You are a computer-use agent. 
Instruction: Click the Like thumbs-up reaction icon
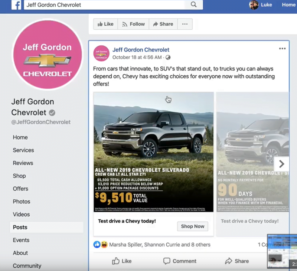[96, 245]
